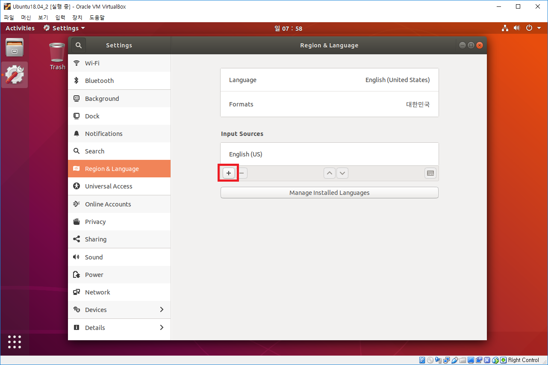Screen dimensions: 548x365
Task: Click VirtualBox shared folders status icon
Action: tap(463, 360)
